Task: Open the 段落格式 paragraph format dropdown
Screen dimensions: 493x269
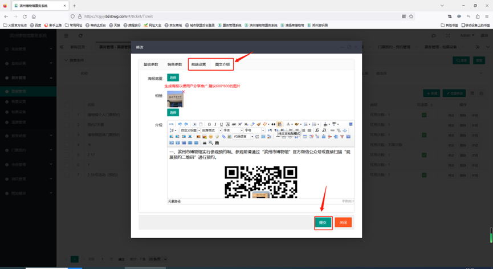Action: (211, 131)
